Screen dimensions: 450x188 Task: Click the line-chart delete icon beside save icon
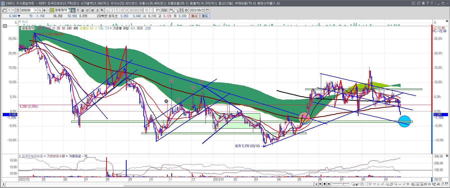177,10
